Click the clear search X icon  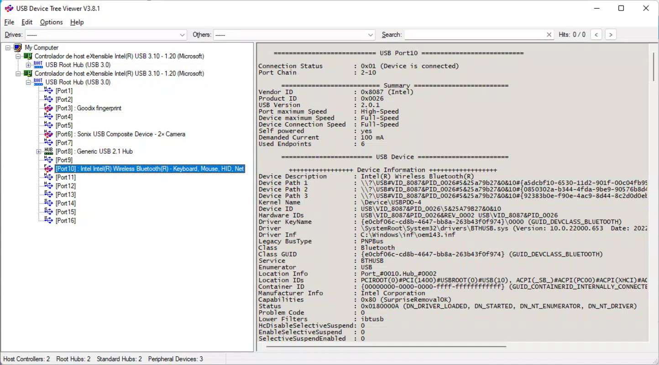pyautogui.click(x=549, y=35)
